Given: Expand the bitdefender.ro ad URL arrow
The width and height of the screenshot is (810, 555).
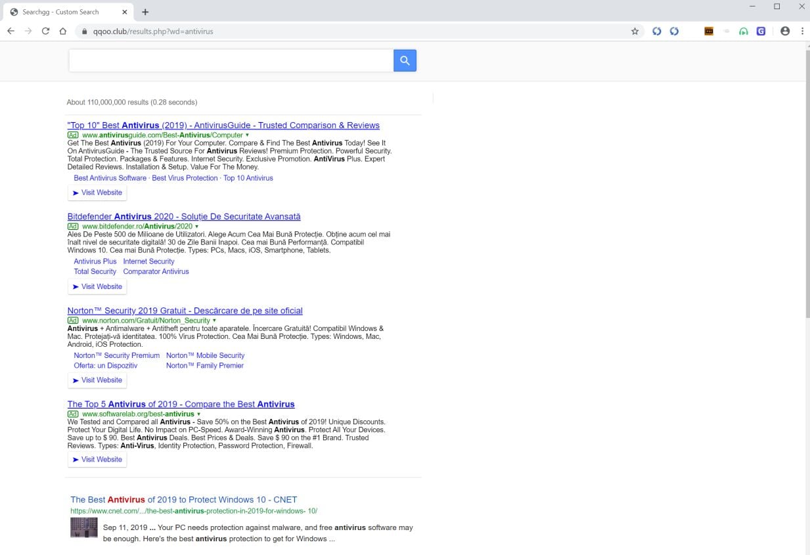Looking at the screenshot, I should point(196,227).
